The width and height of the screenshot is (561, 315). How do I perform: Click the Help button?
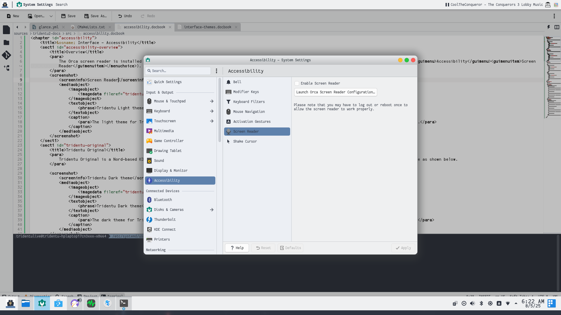[237, 248]
